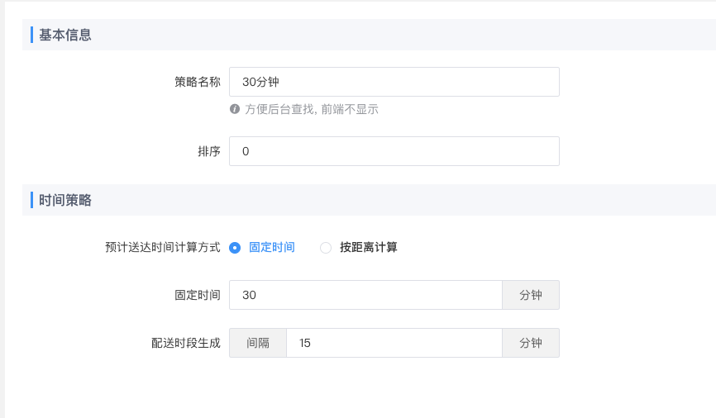Choose the 按距离计算 radio button circle
716x418 pixels.
[326, 247]
